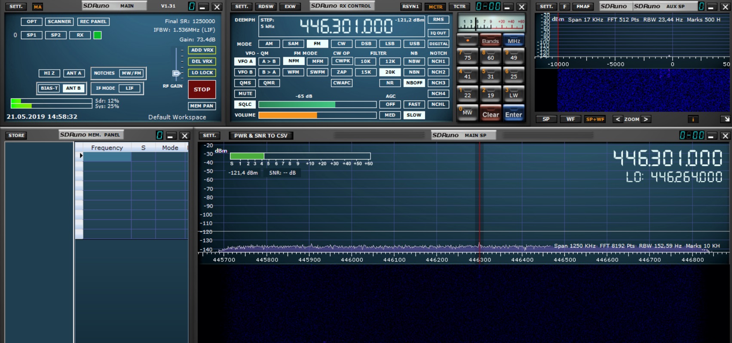Click the decimal point keypad button
Image resolution: width=732 pixels, height=343 pixels.
tap(467, 40)
